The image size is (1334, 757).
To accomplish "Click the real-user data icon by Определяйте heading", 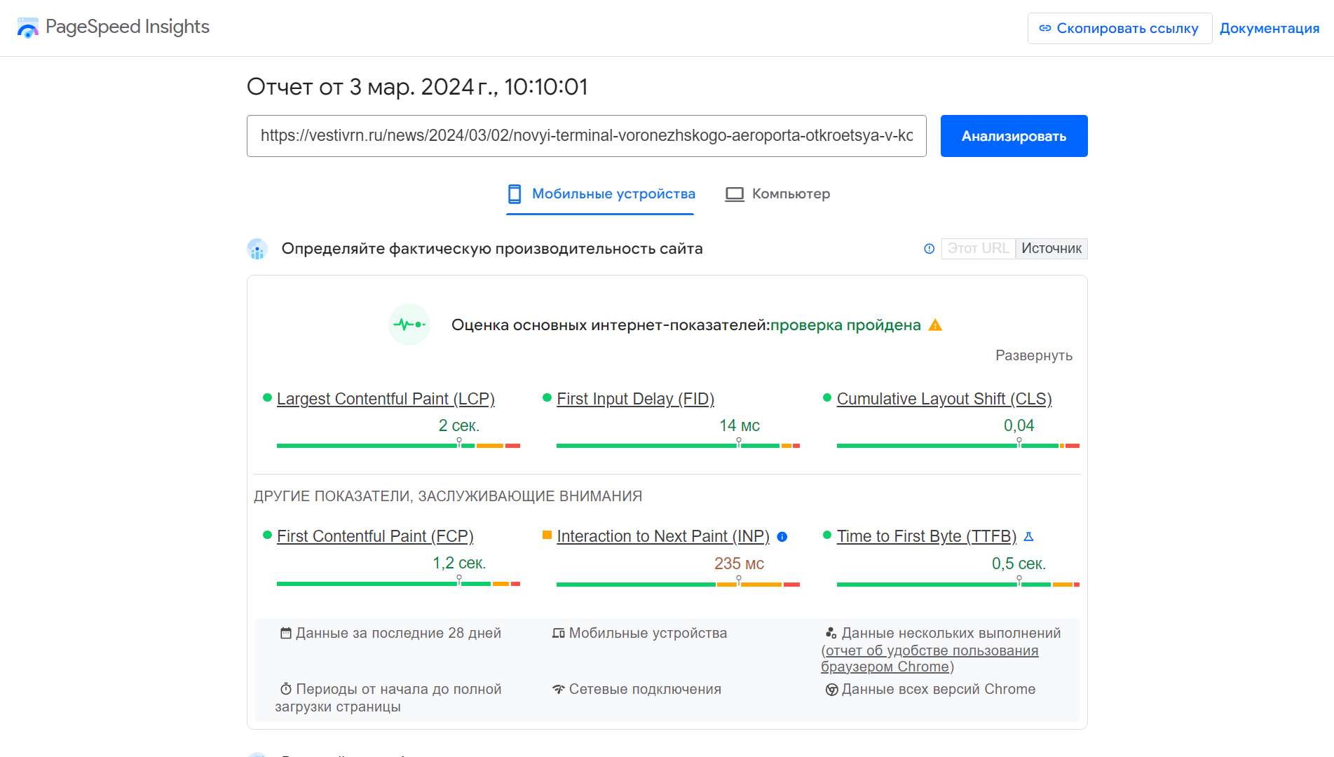I will 257,249.
